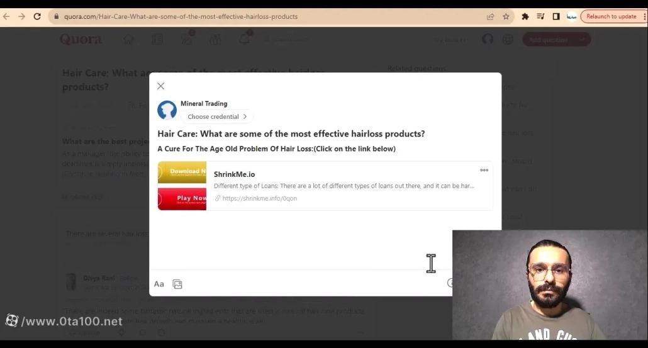Click Relaunch to update button
Image resolution: width=648 pixels, height=348 pixels.
(x=612, y=16)
